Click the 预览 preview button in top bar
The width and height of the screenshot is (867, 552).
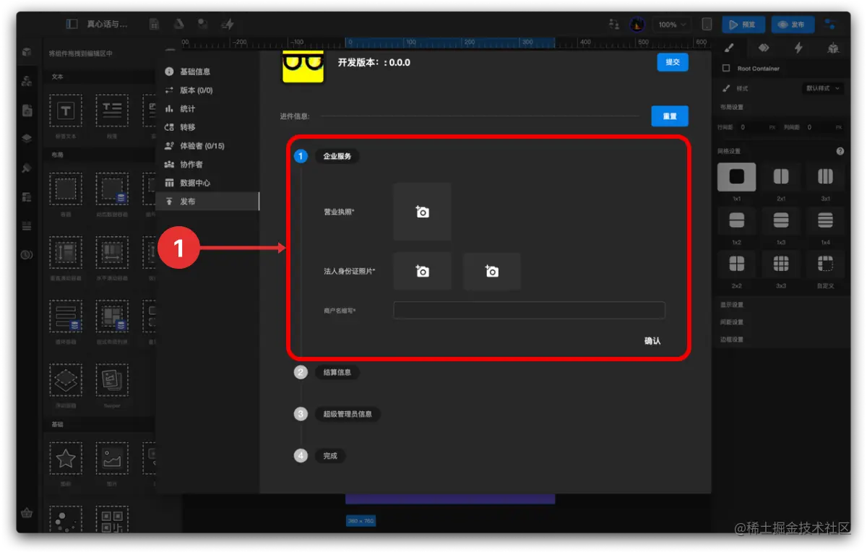[743, 25]
